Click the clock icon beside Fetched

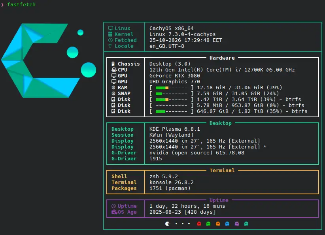click(x=110, y=40)
